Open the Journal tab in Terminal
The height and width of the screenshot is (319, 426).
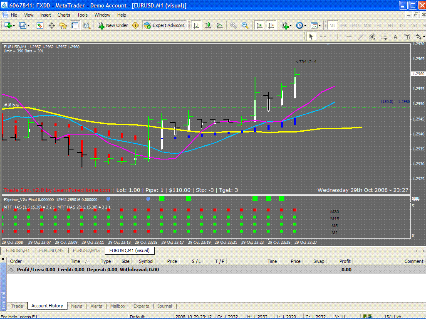click(165, 306)
